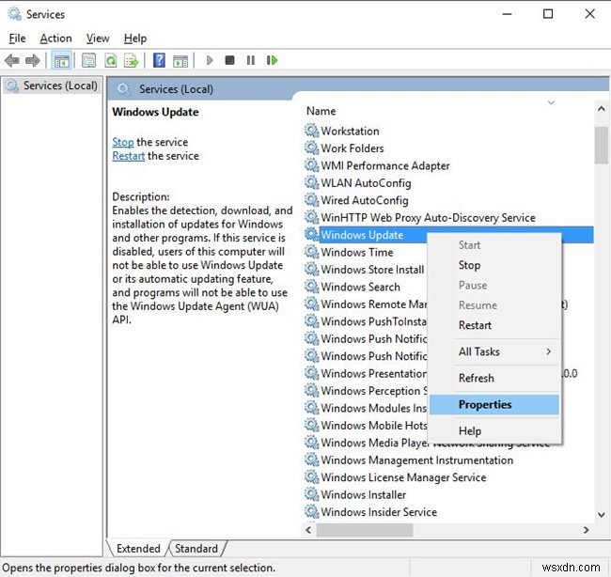Click the Stop the service link

(122, 142)
